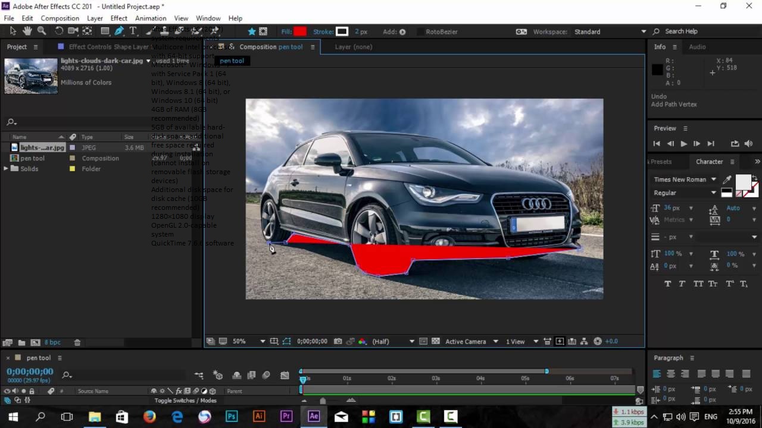Click the red Fill color swatch
This screenshot has width=762, height=428.
(x=299, y=32)
